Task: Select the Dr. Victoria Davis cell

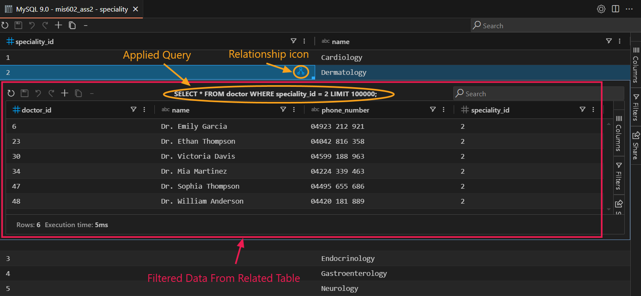Action: point(230,156)
